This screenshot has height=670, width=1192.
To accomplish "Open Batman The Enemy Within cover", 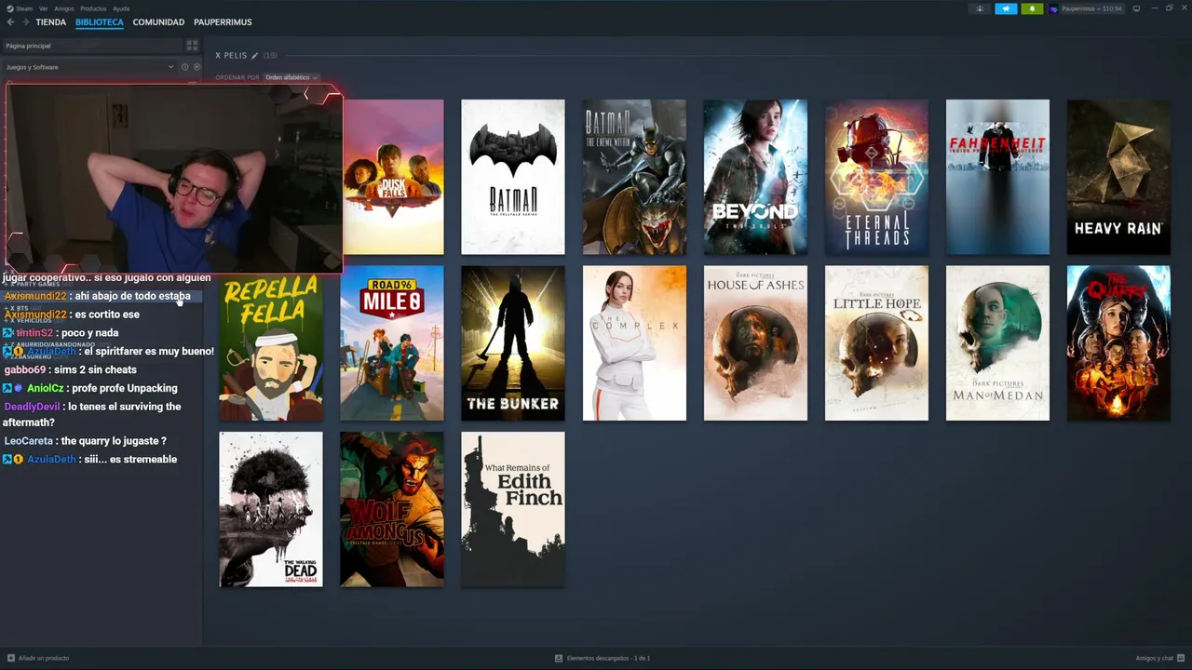I will click(634, 177).
